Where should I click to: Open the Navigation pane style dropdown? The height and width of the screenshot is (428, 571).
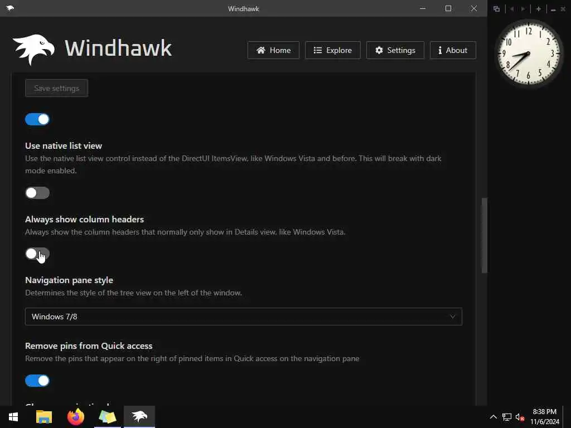(243, 317)
